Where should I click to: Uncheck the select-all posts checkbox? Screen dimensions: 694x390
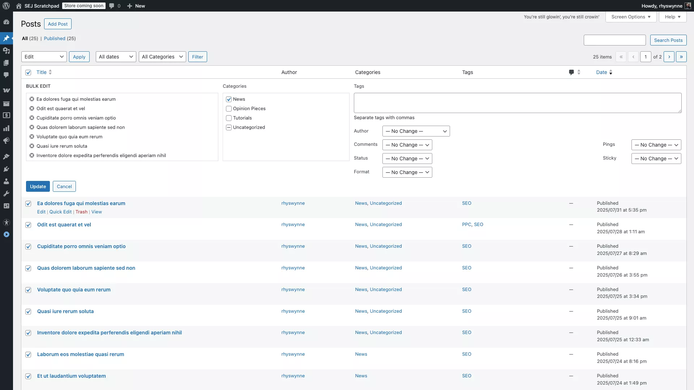click(x=28, y=73)
